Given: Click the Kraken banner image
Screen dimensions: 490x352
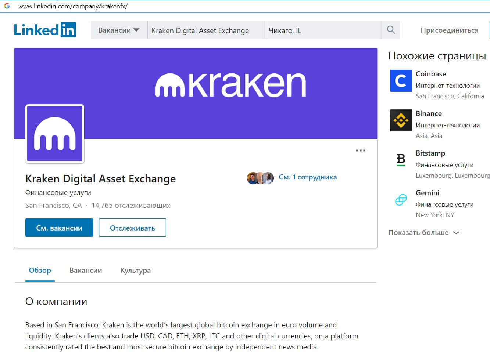Looking at the screenshot, I should click(196, 93).
